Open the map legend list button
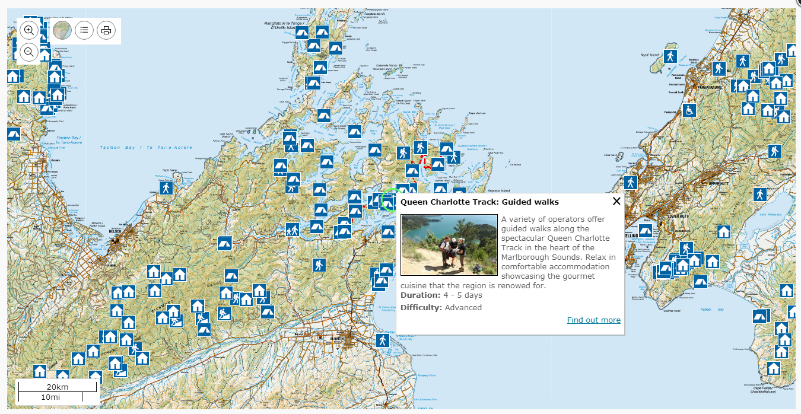Viewport: 801px width, 414px height. tap(84, 30)
